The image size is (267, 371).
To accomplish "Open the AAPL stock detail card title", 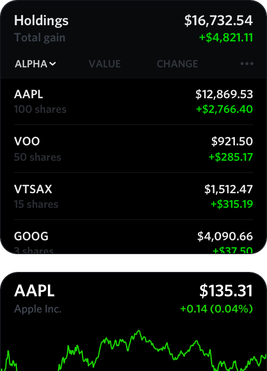I will tap(34, 291).
